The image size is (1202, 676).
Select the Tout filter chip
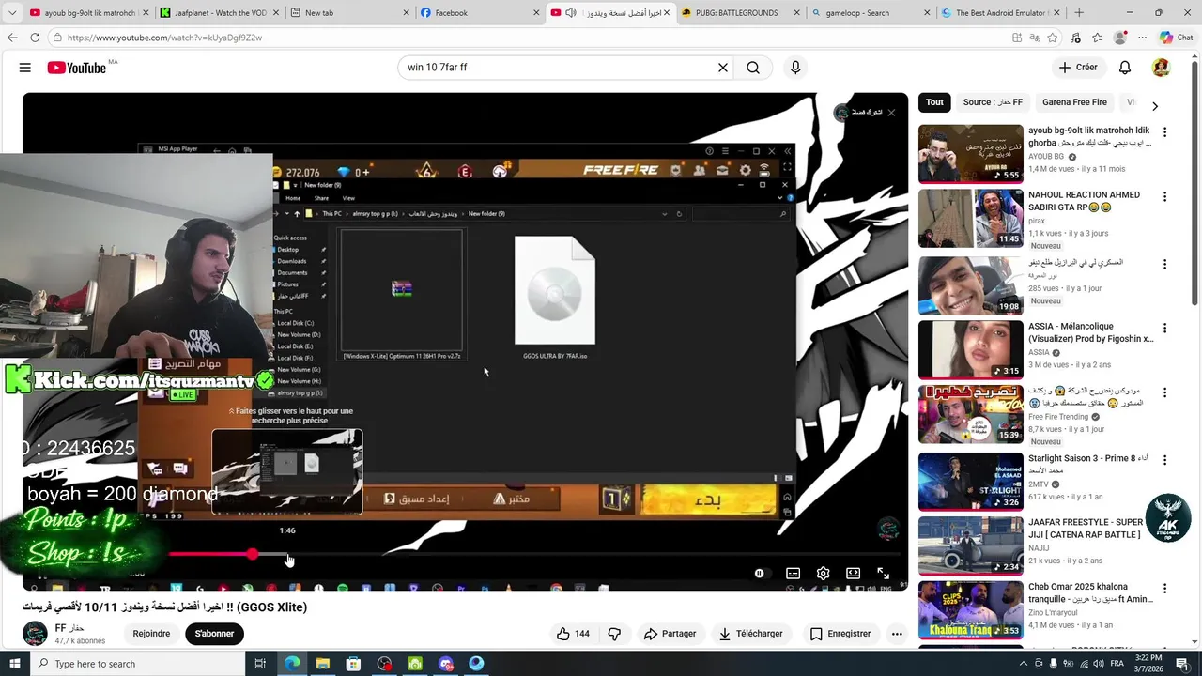[x=934, y=102]
